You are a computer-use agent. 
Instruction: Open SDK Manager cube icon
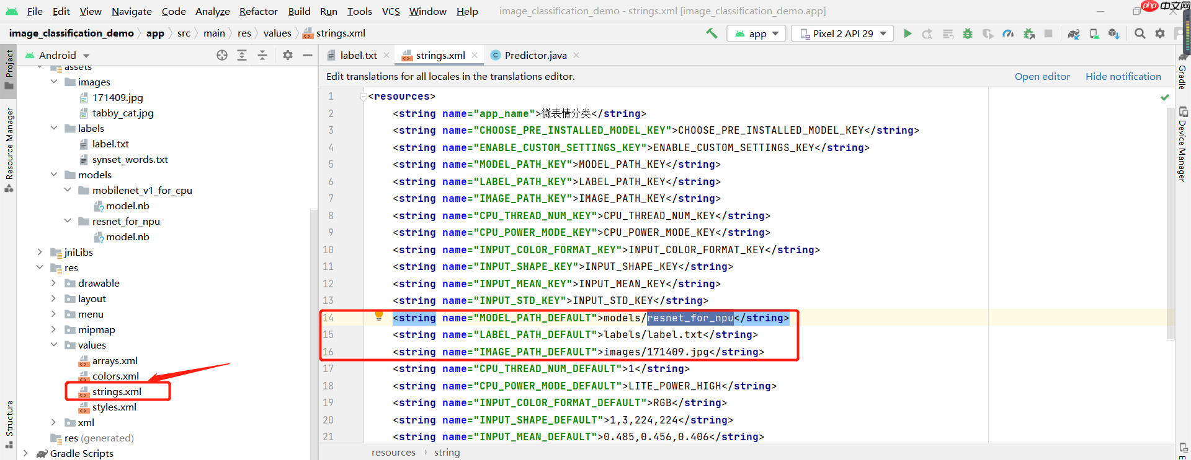point(1114,33)
